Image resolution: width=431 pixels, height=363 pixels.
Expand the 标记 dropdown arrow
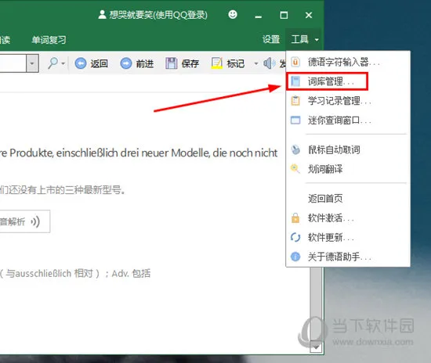256,63
